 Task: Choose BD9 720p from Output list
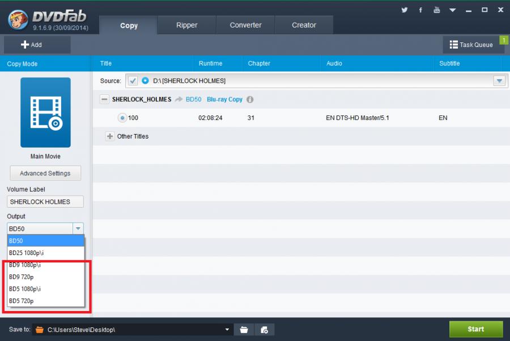22,277
